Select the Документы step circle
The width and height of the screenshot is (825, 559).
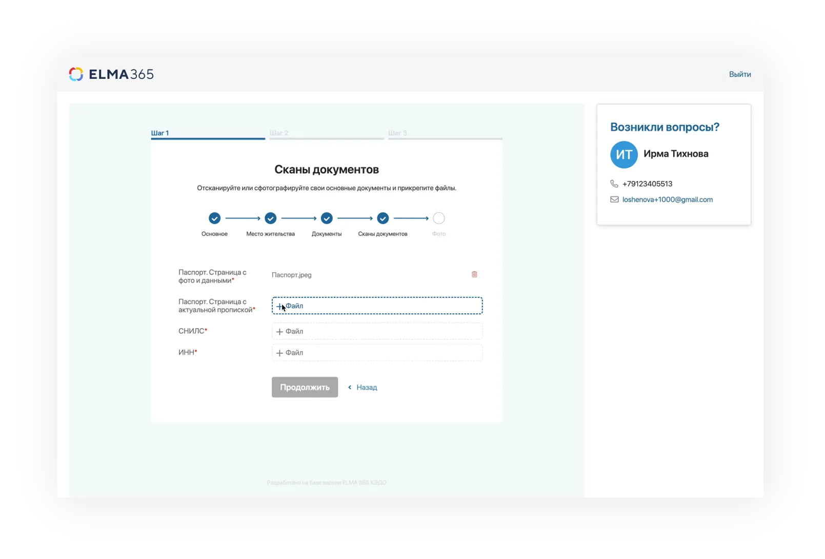click(x=327, y=219)
